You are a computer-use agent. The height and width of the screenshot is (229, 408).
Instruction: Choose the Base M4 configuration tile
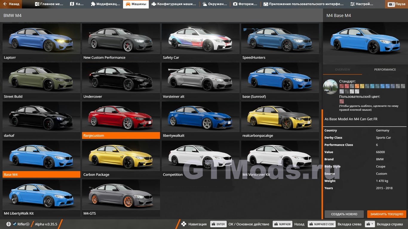tap(41, 159)
